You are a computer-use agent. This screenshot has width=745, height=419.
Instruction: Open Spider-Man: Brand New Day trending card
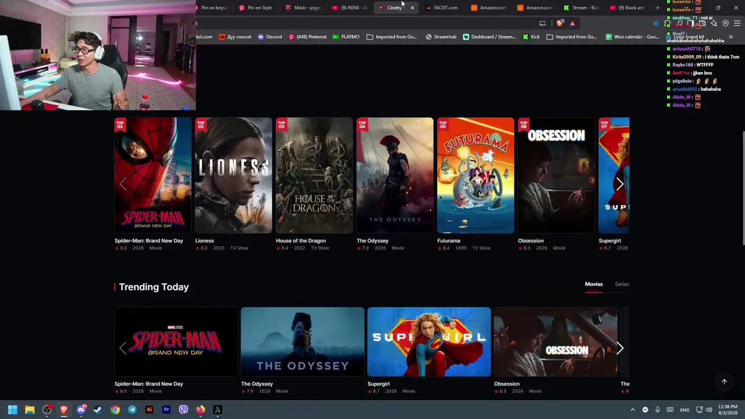pos(176,342)
